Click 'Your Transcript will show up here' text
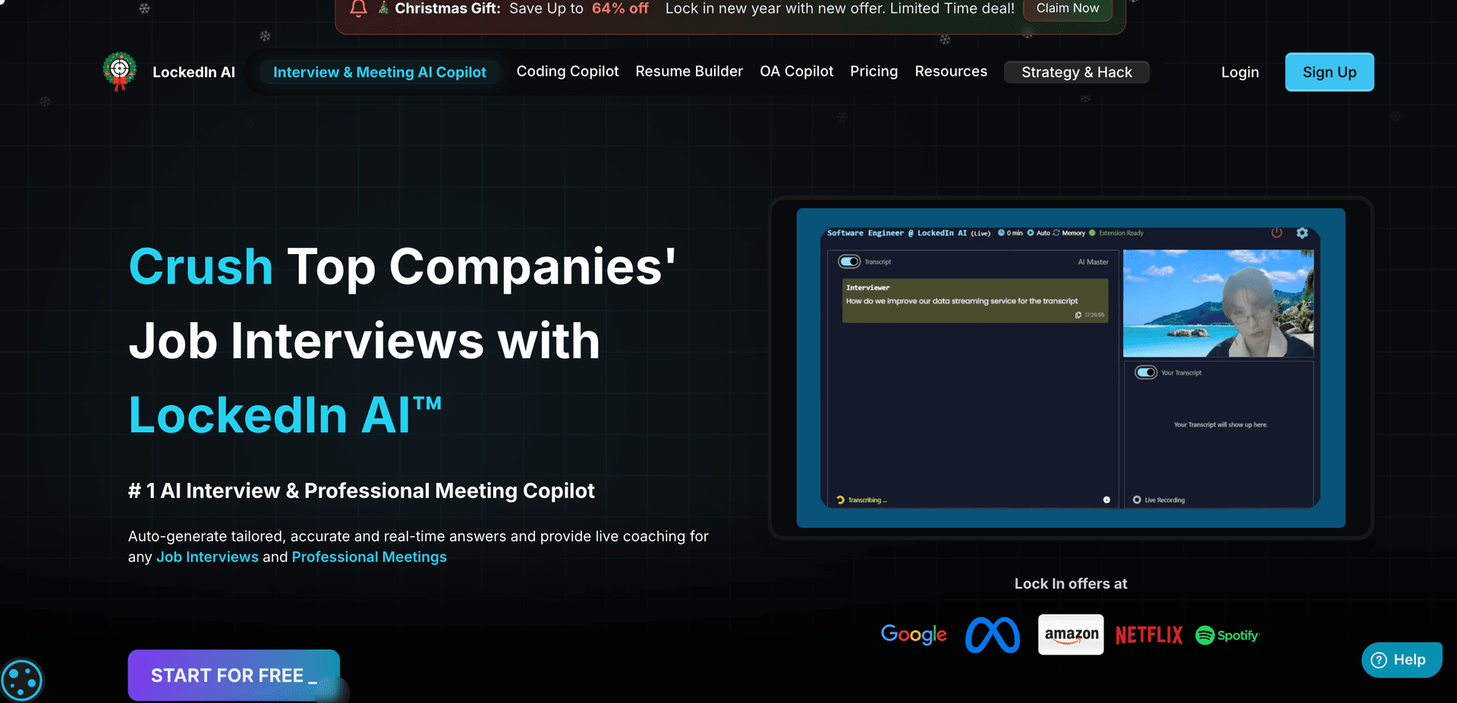 tap(1220, 425)
